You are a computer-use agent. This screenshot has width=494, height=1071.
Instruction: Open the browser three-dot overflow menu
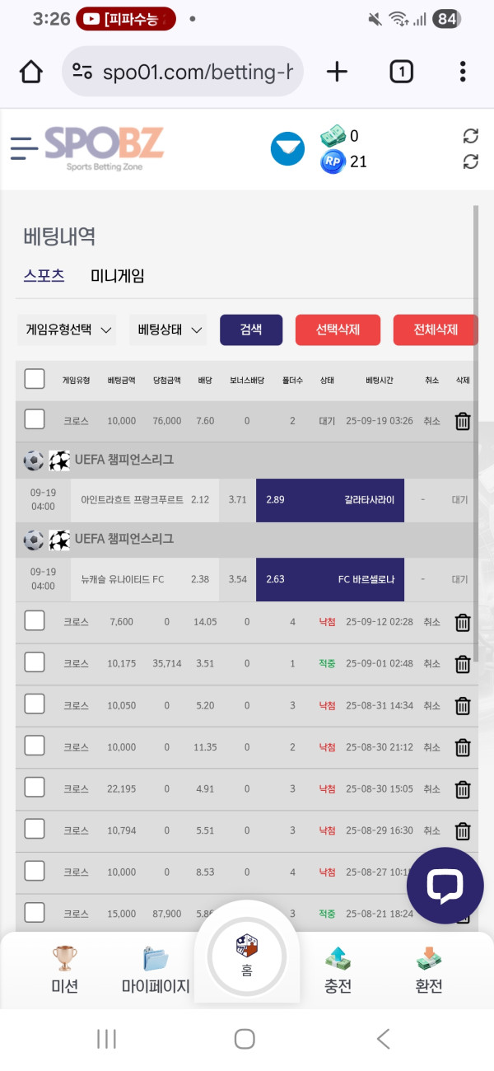point(463,72)
